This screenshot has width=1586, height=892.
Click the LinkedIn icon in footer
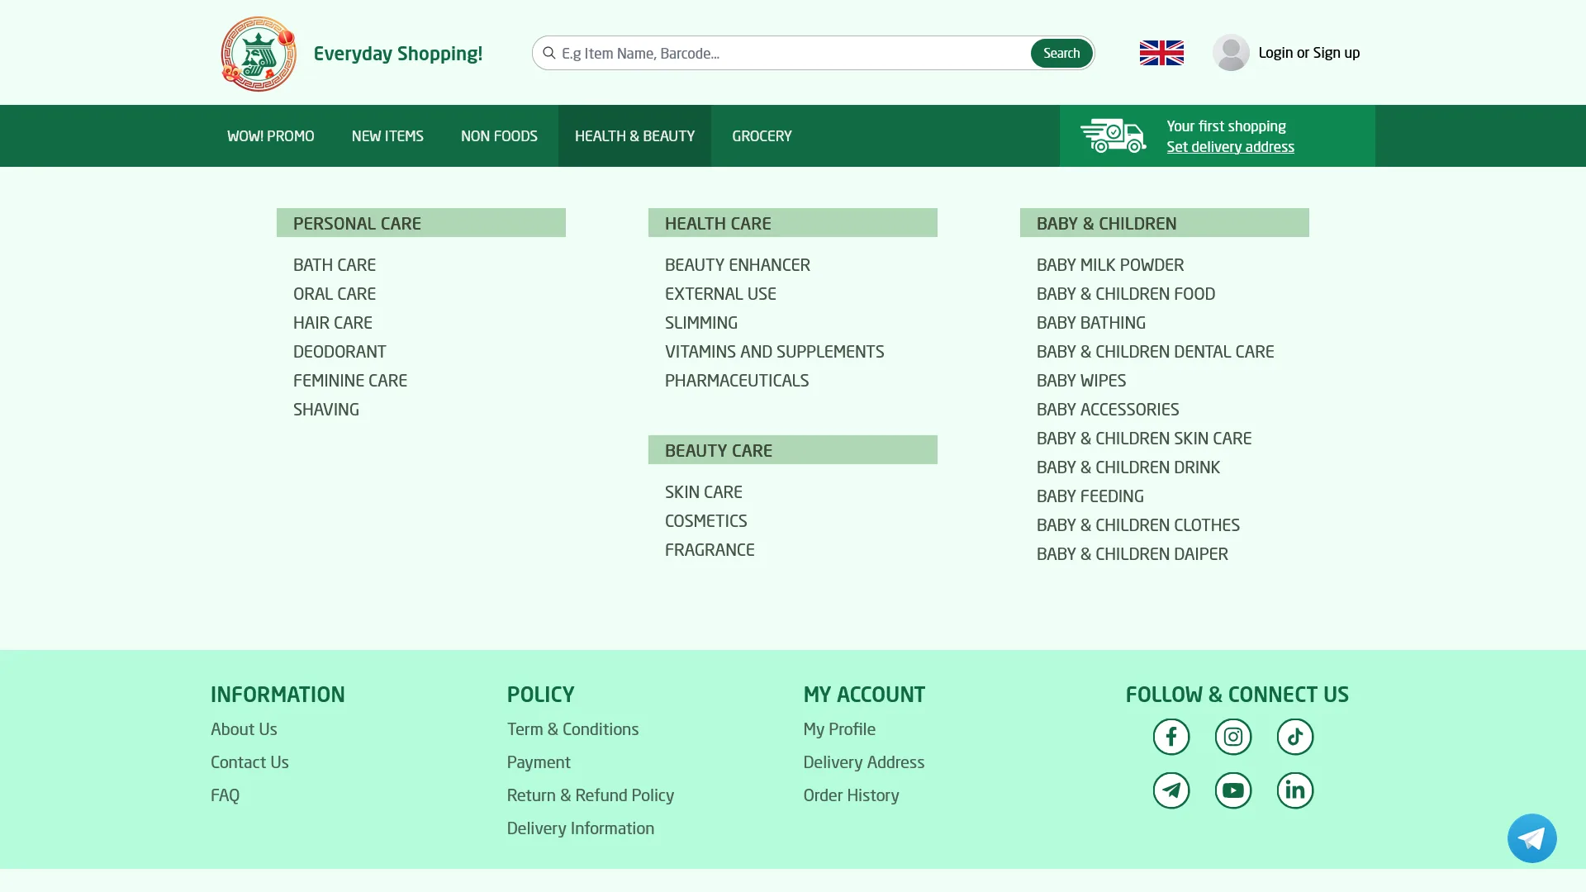(1294, 790)
